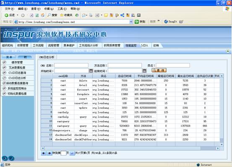Screen dimensions: 232x167
Task: Expand 缓存管理 in the sidebar
Action: click(17, 63)
